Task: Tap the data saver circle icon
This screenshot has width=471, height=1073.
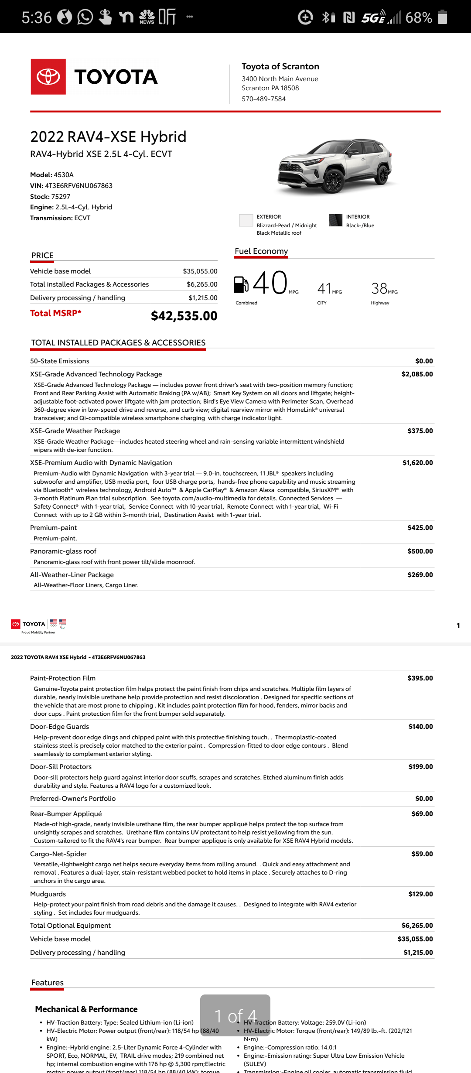Action: (305, 17)
